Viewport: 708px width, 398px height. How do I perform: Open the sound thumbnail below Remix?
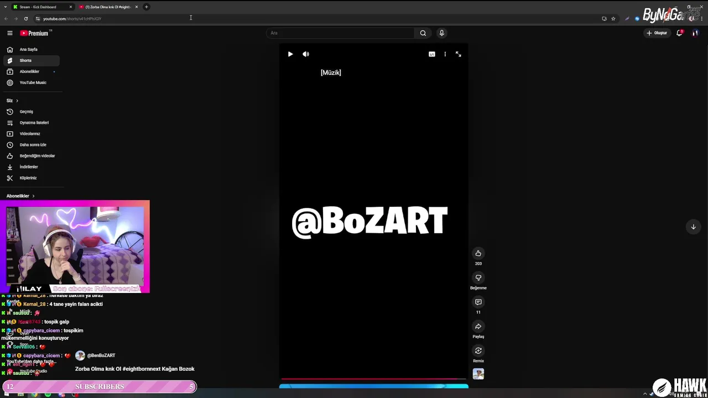[478, 374]
